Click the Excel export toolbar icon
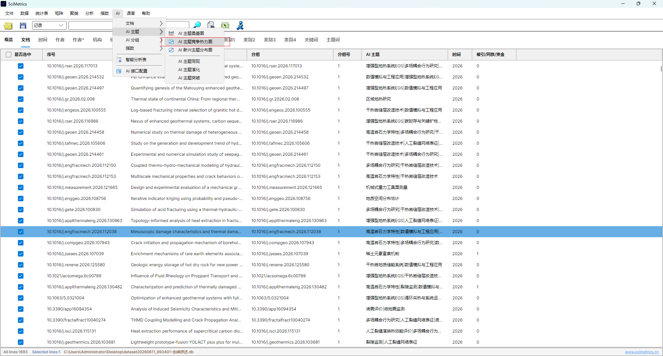663x356 pixels. (x=225, y=25)
